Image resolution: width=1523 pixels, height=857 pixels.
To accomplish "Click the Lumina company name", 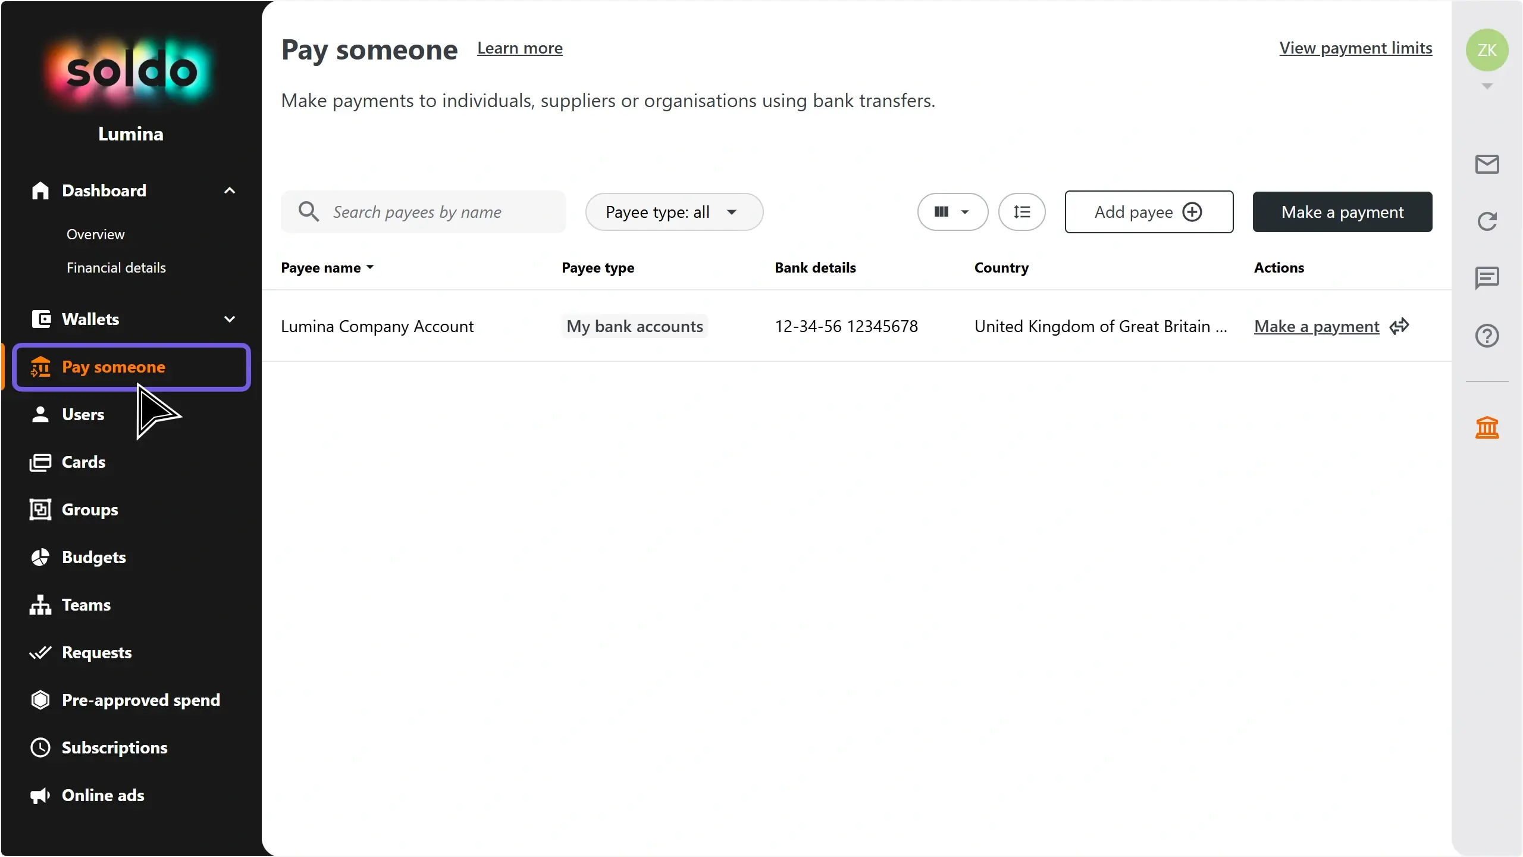I will (x=131, y=134).
